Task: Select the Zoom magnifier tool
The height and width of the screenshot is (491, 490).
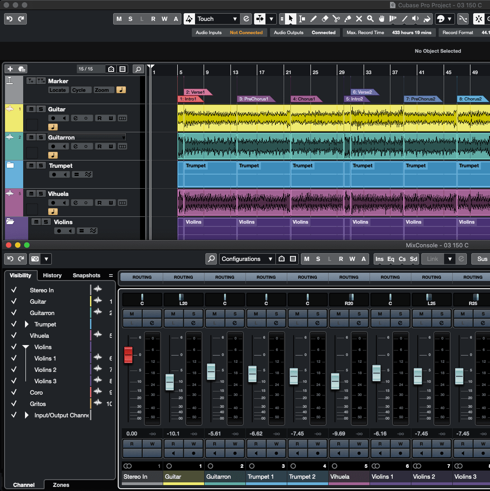Action: click(370, 19)
